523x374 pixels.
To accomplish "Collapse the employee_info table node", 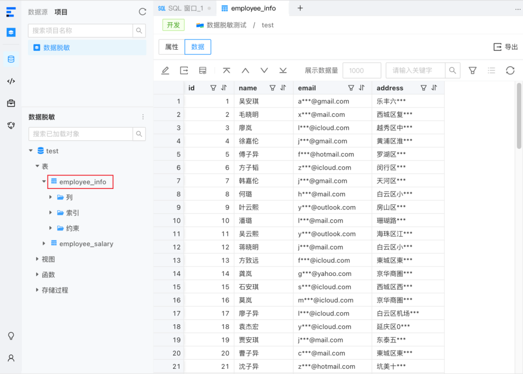I will click(x=44, y=182).
